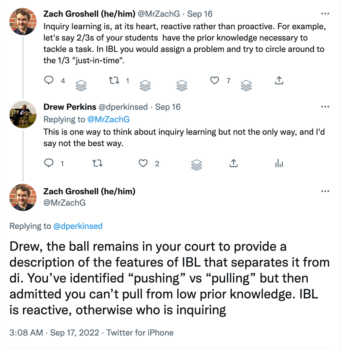The image size is (341, 350).
Task: Retweet Zach Groshell's inquiry learning tweet
Action: coord(114,81)
